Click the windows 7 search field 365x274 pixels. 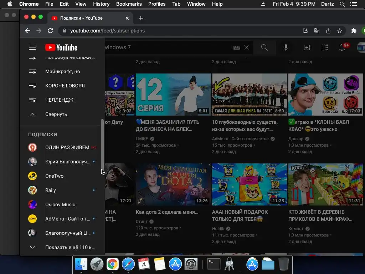click(x=168, y=47)
